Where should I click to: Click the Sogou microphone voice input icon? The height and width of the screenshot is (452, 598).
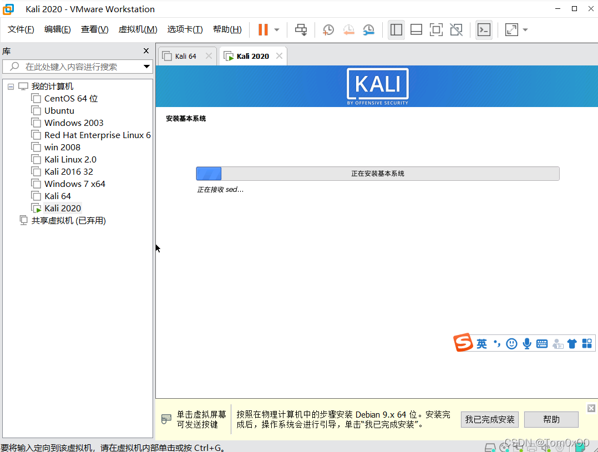527,344
